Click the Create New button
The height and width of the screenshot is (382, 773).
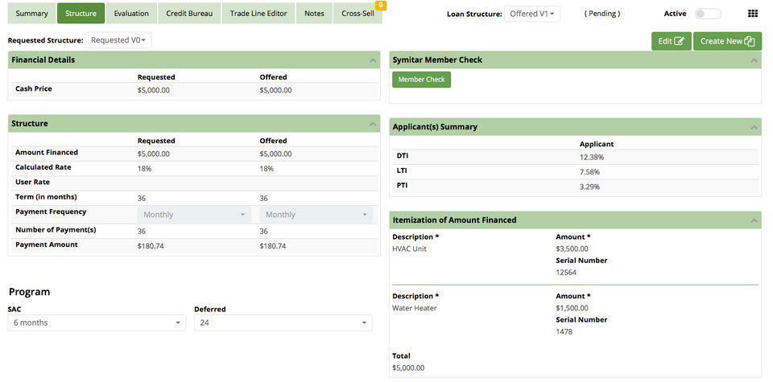point(727,41)
